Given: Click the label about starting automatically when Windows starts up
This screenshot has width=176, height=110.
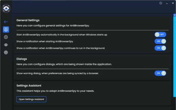Looking at the screenshot, I should coord(62,35).
